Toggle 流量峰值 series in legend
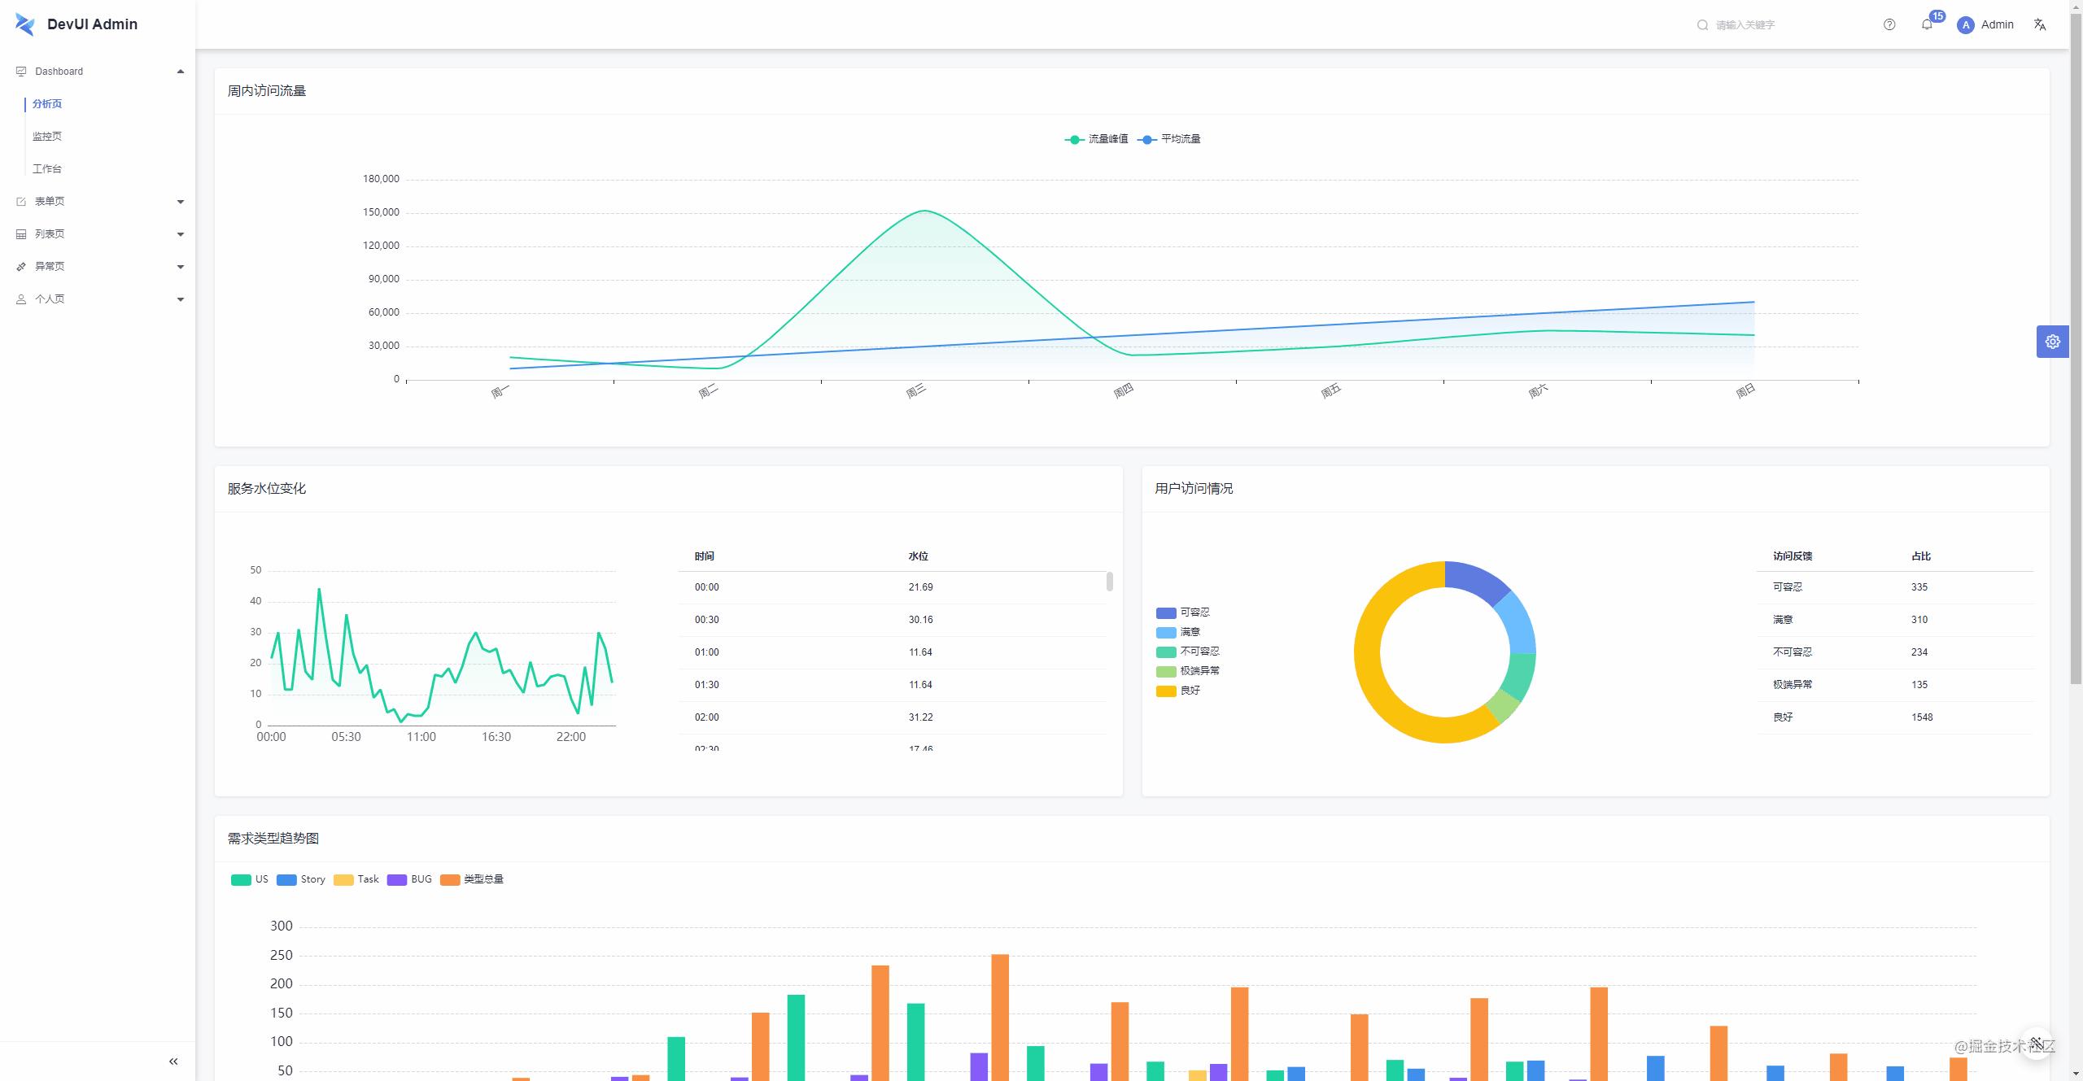The height and width of the screenshot is (1081, 2083). 1096,139
